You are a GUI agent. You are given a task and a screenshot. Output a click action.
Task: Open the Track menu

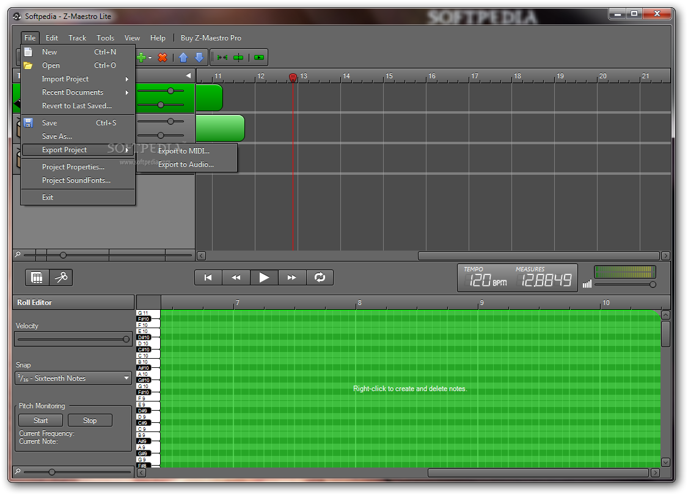(x=77, y=38)
